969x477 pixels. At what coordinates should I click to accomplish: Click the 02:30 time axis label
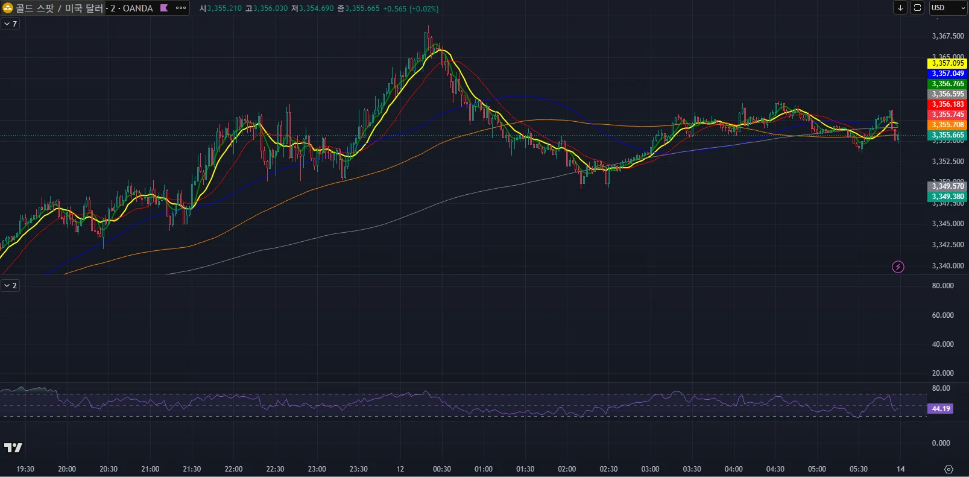click(608, 469)
